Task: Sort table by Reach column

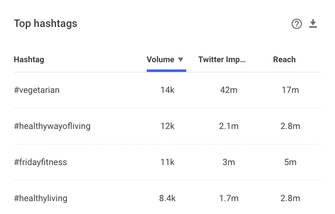Action: coord(284,59)
